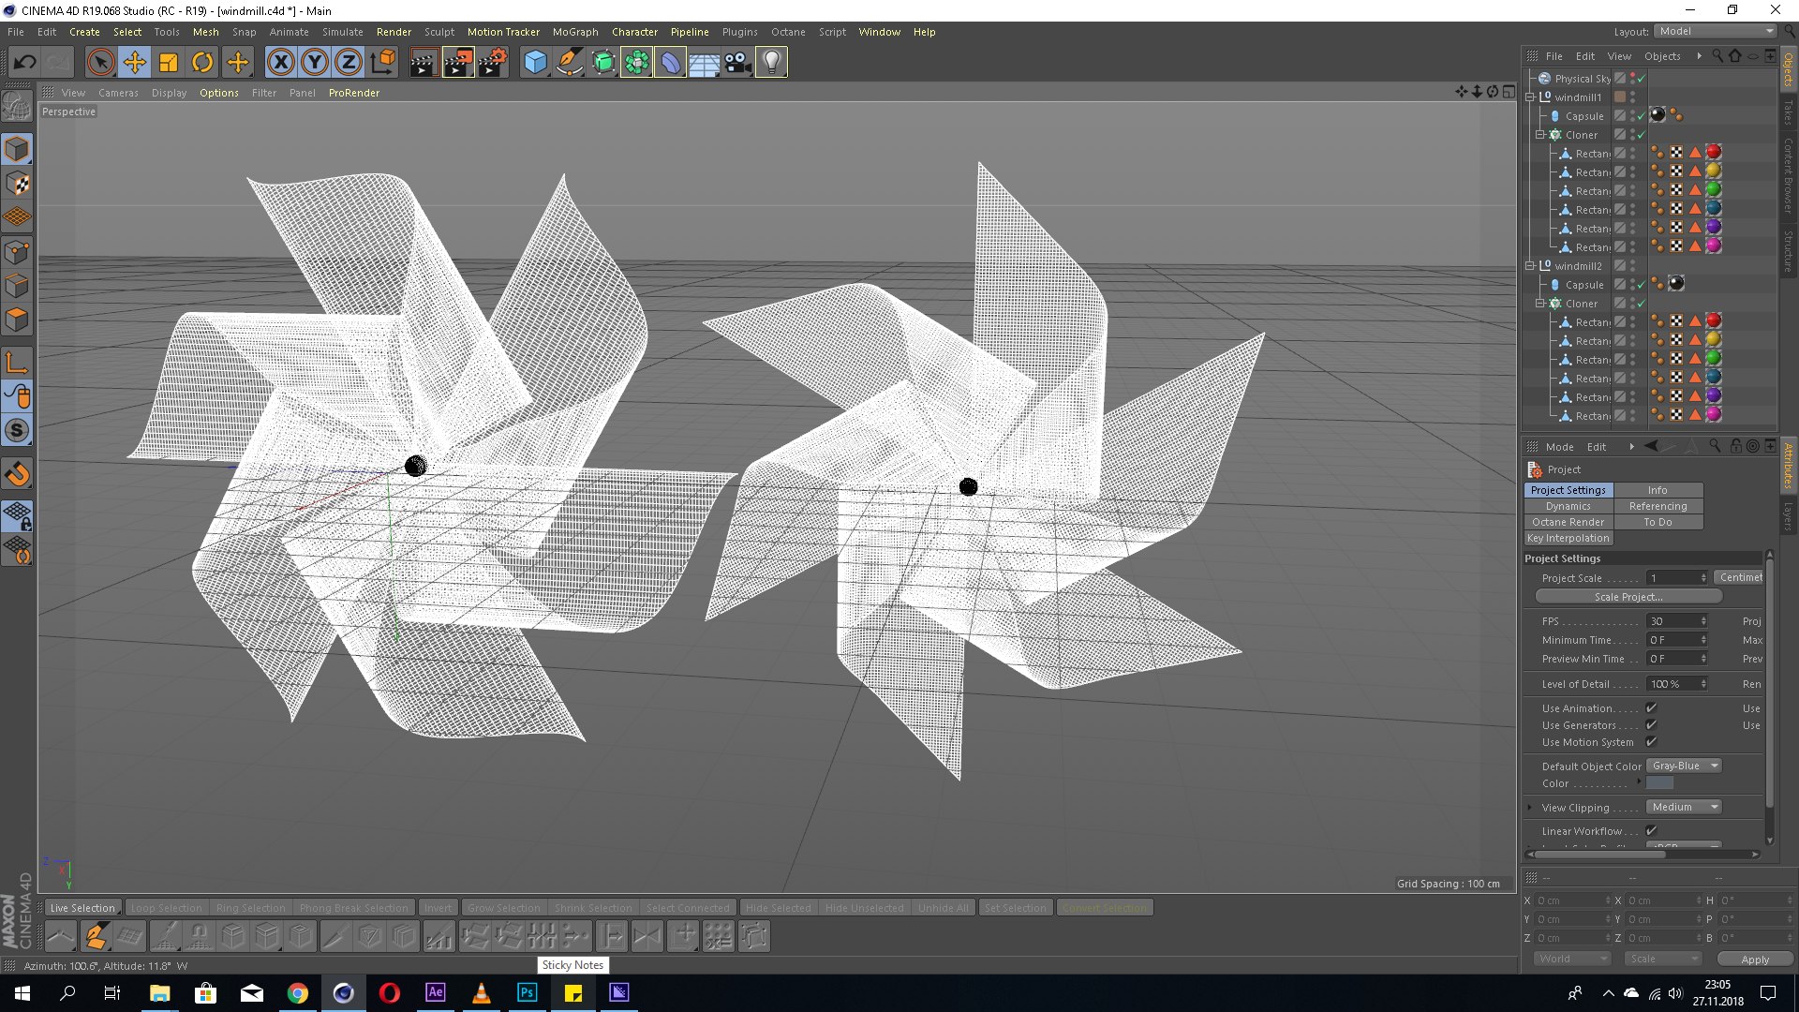The height and width of the screenshot is (1012, 1799).
Task: Open the MoGraph menu
Action: (x=575, y=32)
